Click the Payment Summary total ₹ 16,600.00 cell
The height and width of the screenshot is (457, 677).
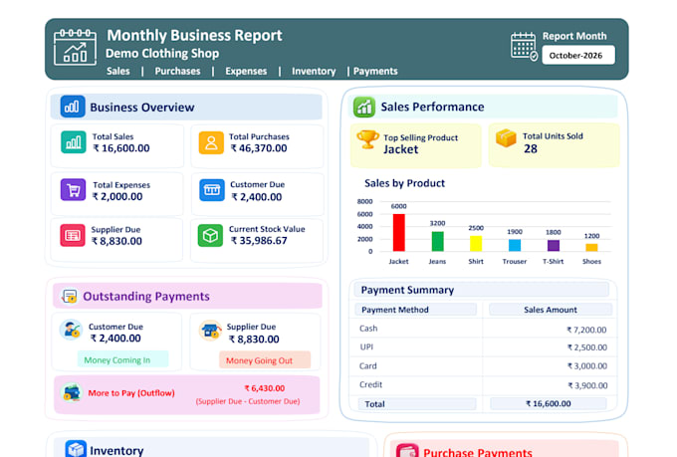[x=549, y=403]
